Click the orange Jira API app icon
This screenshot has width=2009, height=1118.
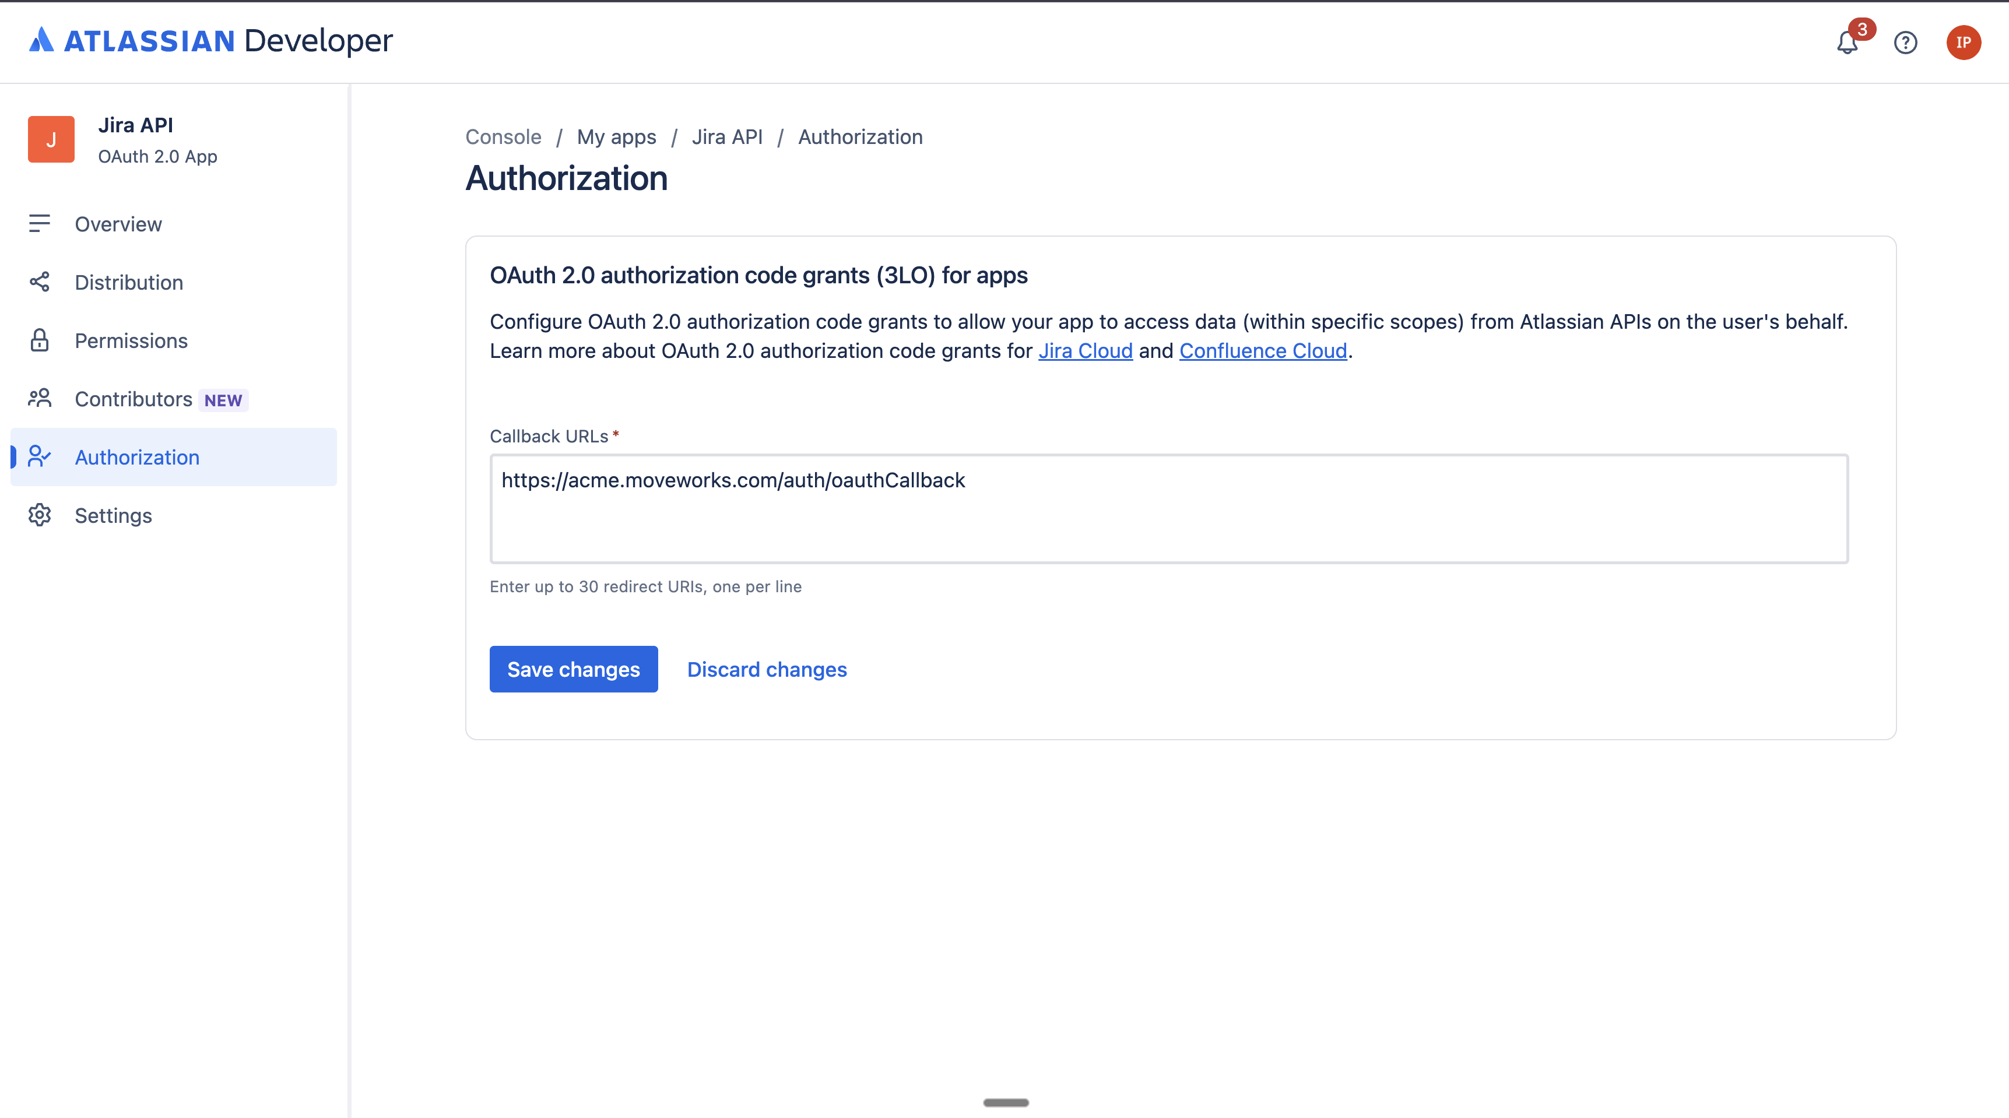click(51, 139)
